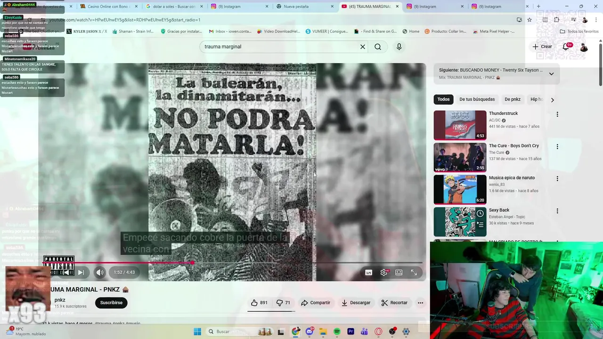Run search with the magnifier button
This screenshot has width=603, height=339.
[x=378, y=47]
